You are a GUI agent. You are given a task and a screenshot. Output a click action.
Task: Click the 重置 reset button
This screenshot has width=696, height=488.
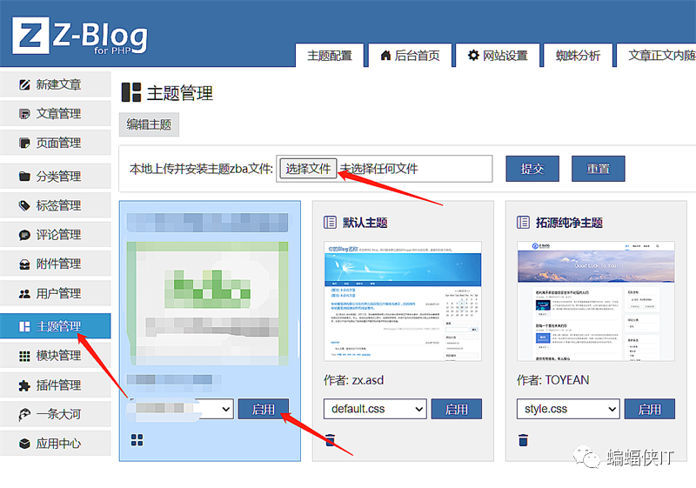pyautogui.click(x=598, y=169)
